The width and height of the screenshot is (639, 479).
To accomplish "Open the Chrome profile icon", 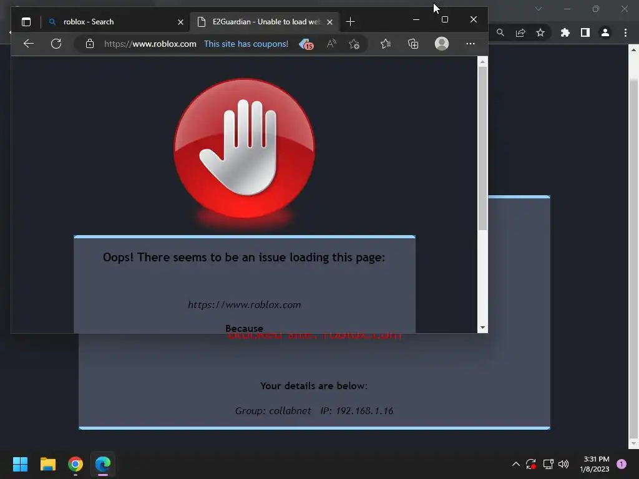I will 605,32.
